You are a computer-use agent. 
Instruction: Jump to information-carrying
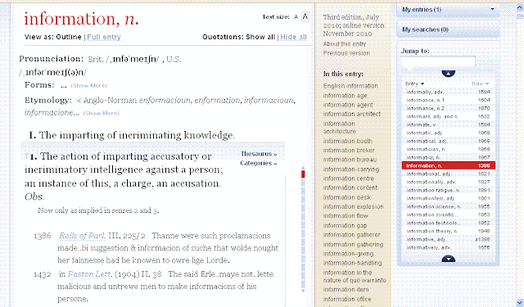[x=351, y=169]
